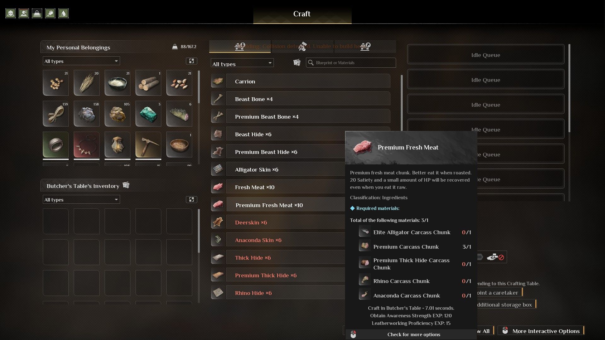Expand the All types dropdown in Butcher's Table's Inventory
This screenshot has height=340, width=605.
click(81, 200)
